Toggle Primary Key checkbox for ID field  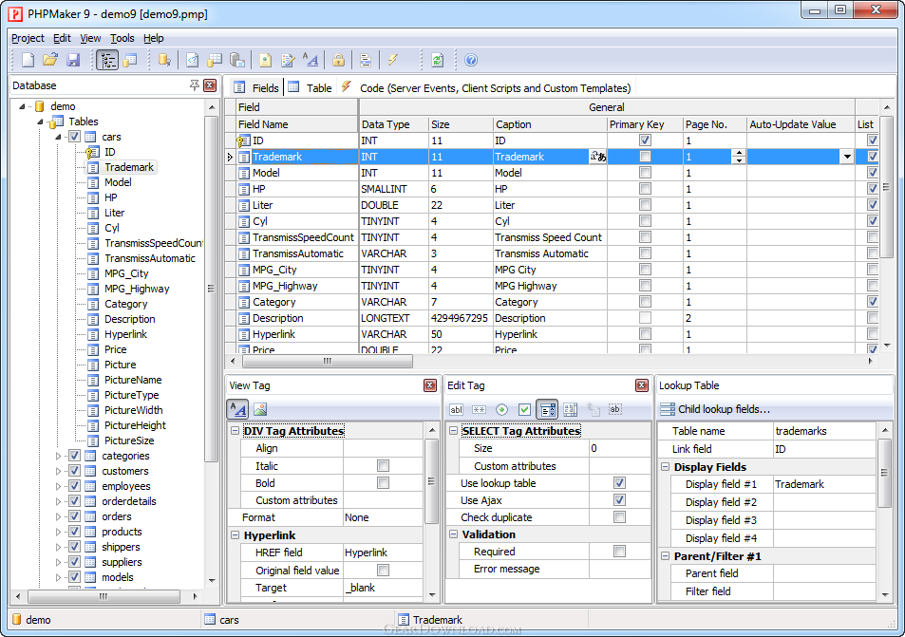click(645, 141)
